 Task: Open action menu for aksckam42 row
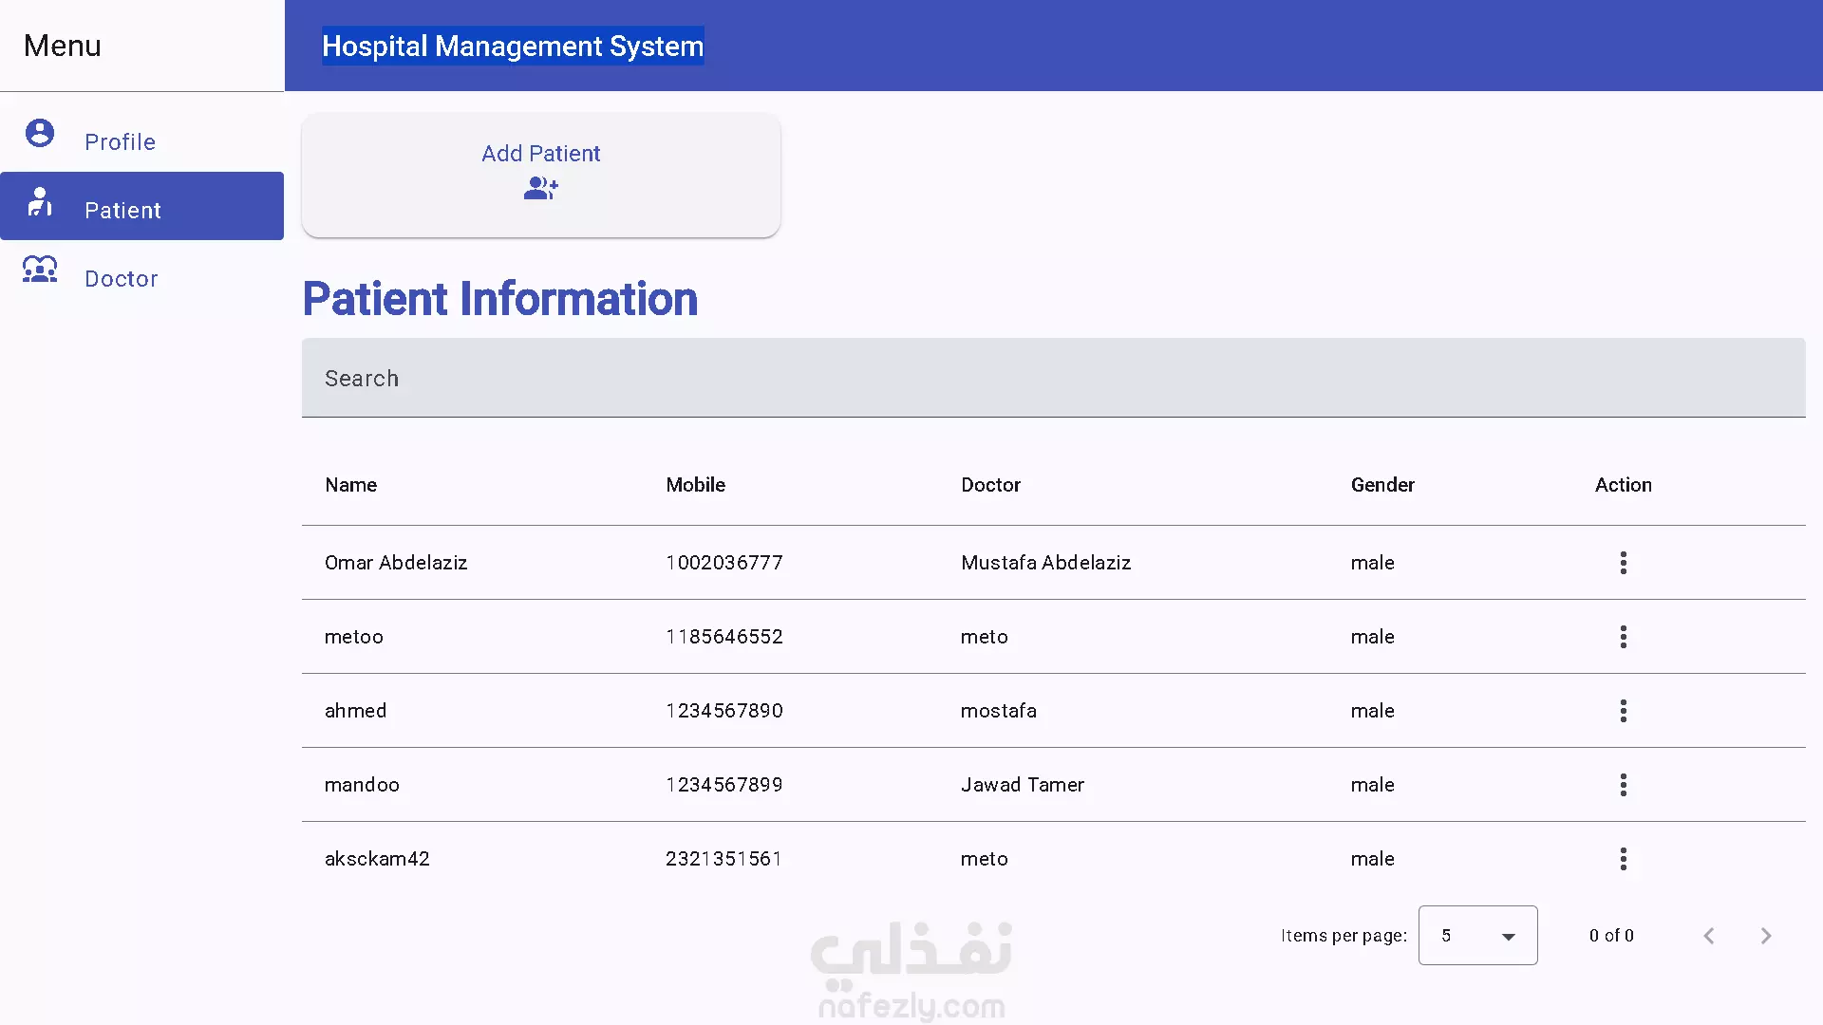pyautogui.click(x=1624, y=859)
